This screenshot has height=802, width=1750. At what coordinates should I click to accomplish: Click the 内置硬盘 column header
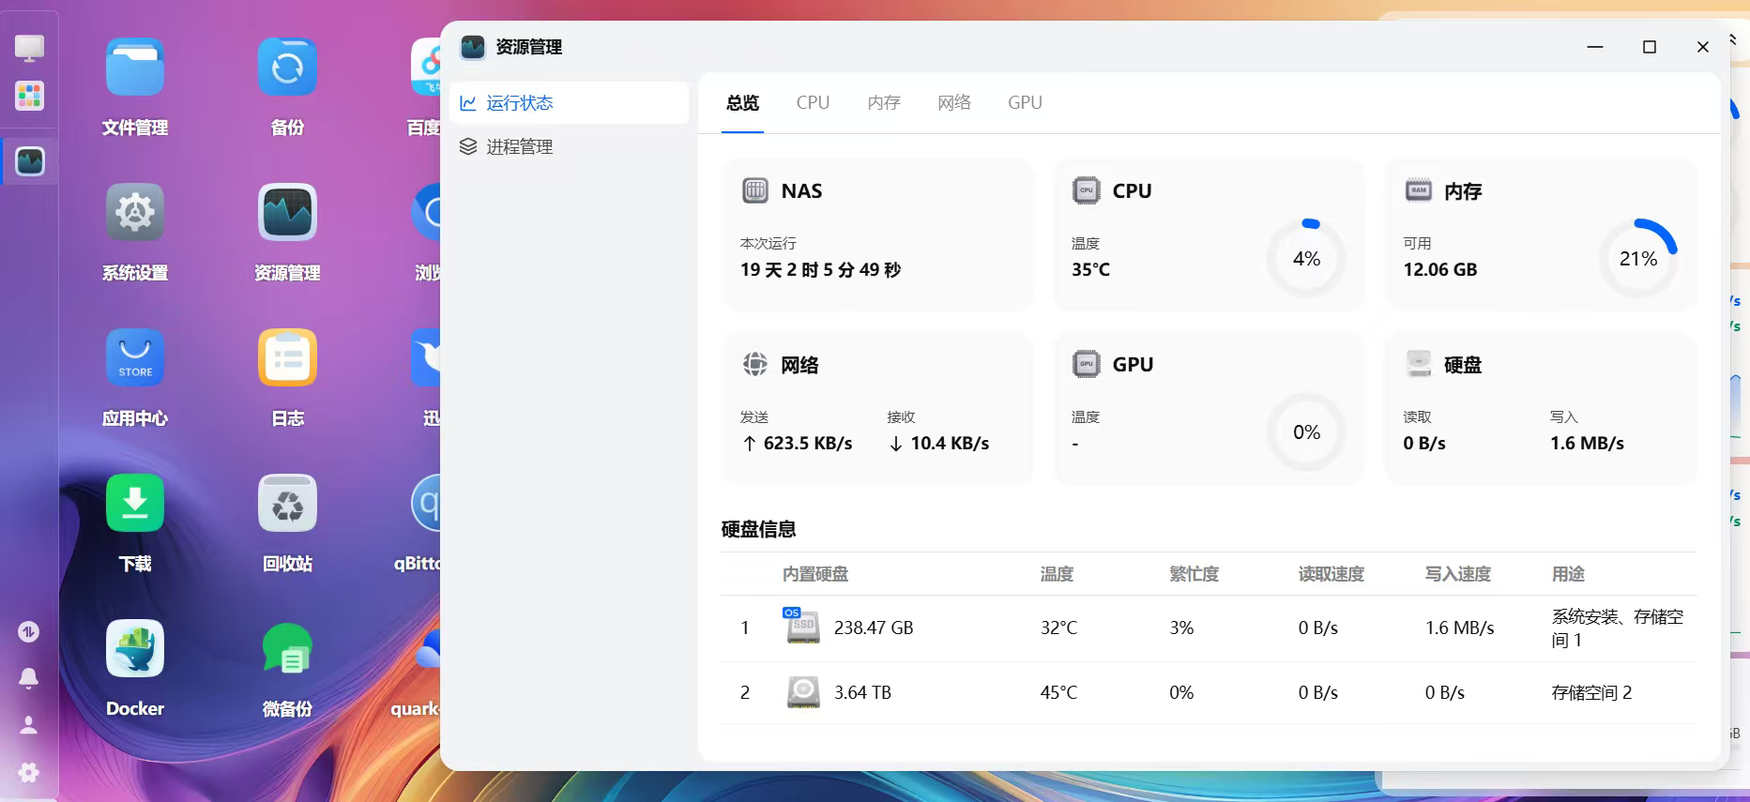click(815, 574)
